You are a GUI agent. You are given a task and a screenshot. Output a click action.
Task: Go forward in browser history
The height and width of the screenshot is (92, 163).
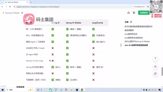6,7
